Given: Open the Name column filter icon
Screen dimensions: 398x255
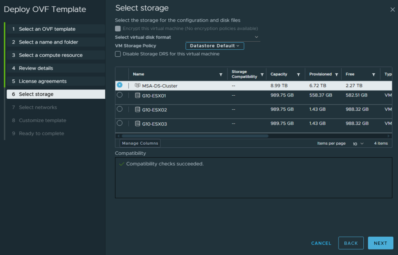Looking at the screenshot, I should 221,75.
